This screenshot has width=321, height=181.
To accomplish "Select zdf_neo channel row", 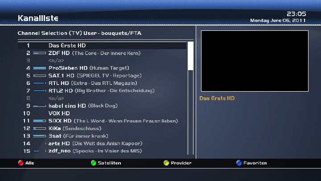I will tap(102, 151).
